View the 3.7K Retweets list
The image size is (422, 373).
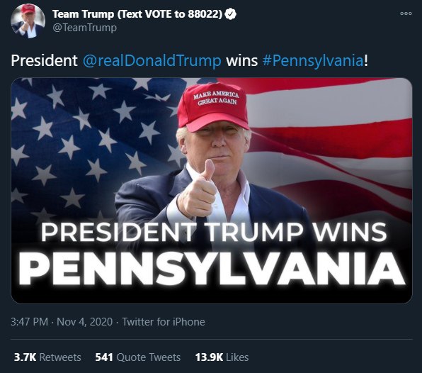[x=47, y=357]
